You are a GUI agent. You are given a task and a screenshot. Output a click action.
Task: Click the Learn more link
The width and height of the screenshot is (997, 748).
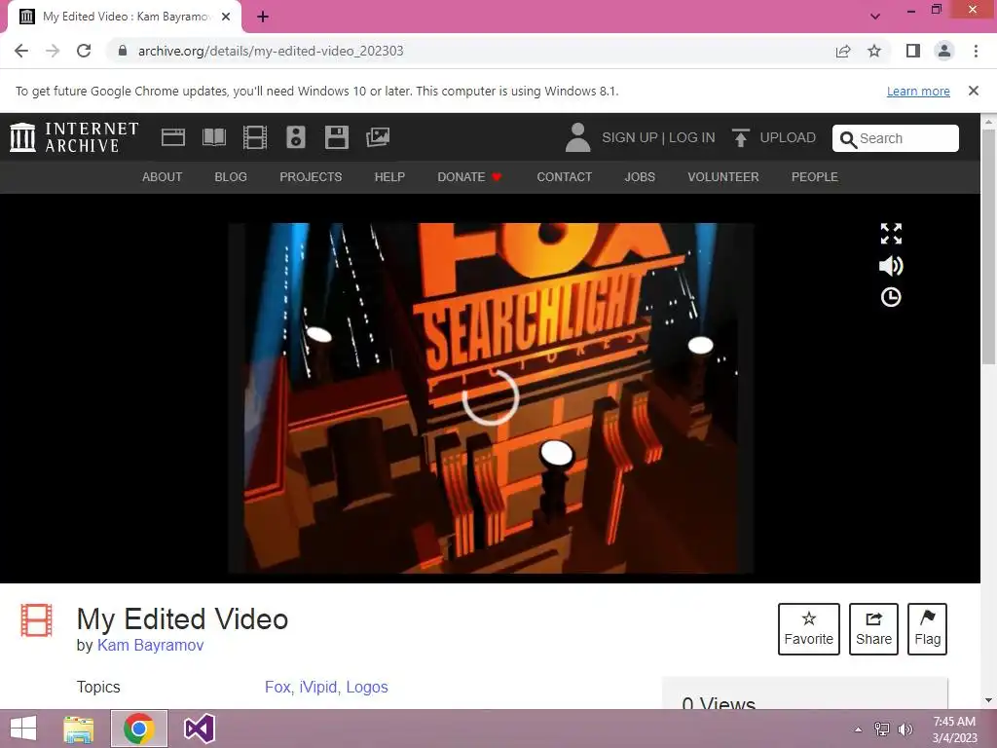pyautogui.click(x=918, y=91)
